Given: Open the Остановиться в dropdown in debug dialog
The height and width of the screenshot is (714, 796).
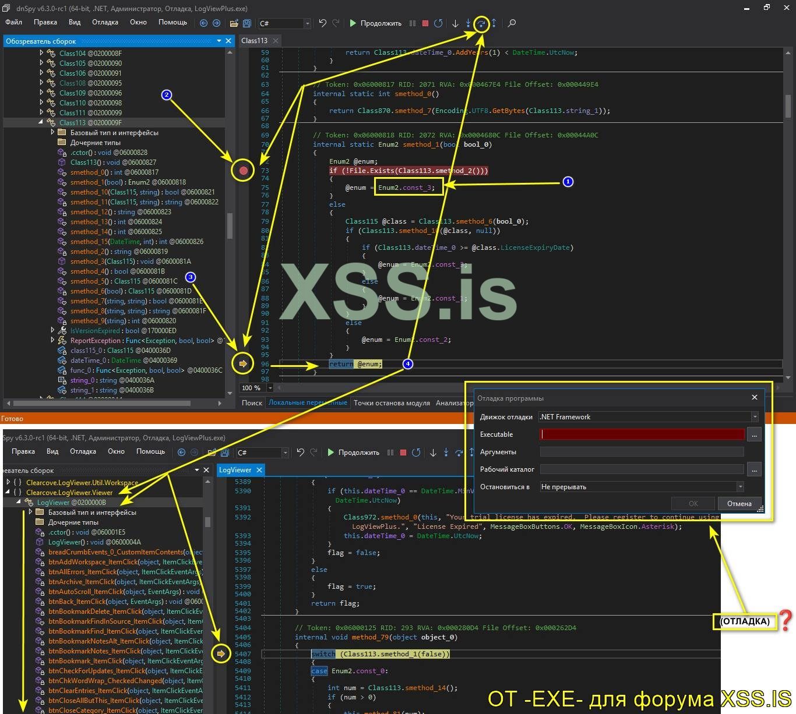Looking at the screenshot, I should [741, 487].
